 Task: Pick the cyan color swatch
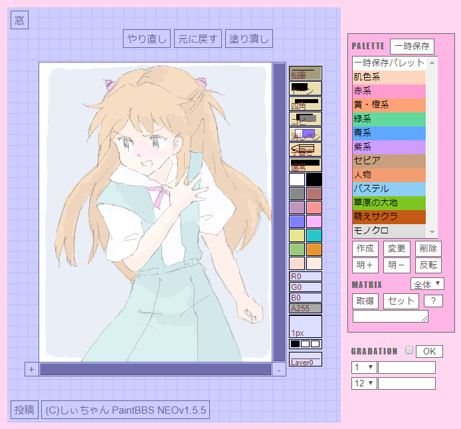[314, 235]
